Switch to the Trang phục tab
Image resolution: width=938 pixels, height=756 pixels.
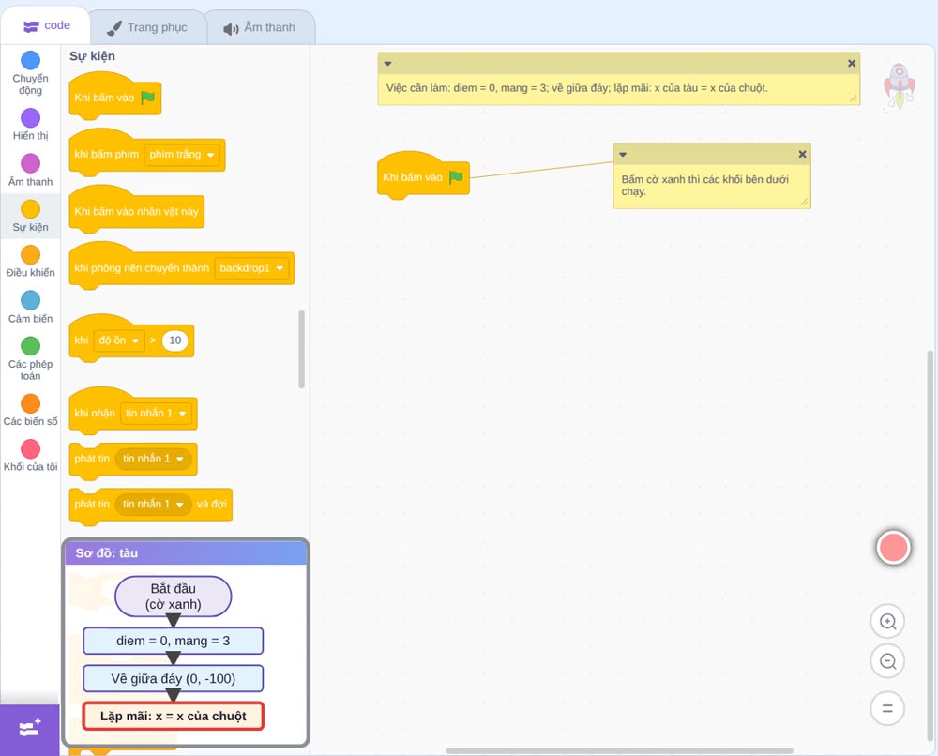point(147,27)
